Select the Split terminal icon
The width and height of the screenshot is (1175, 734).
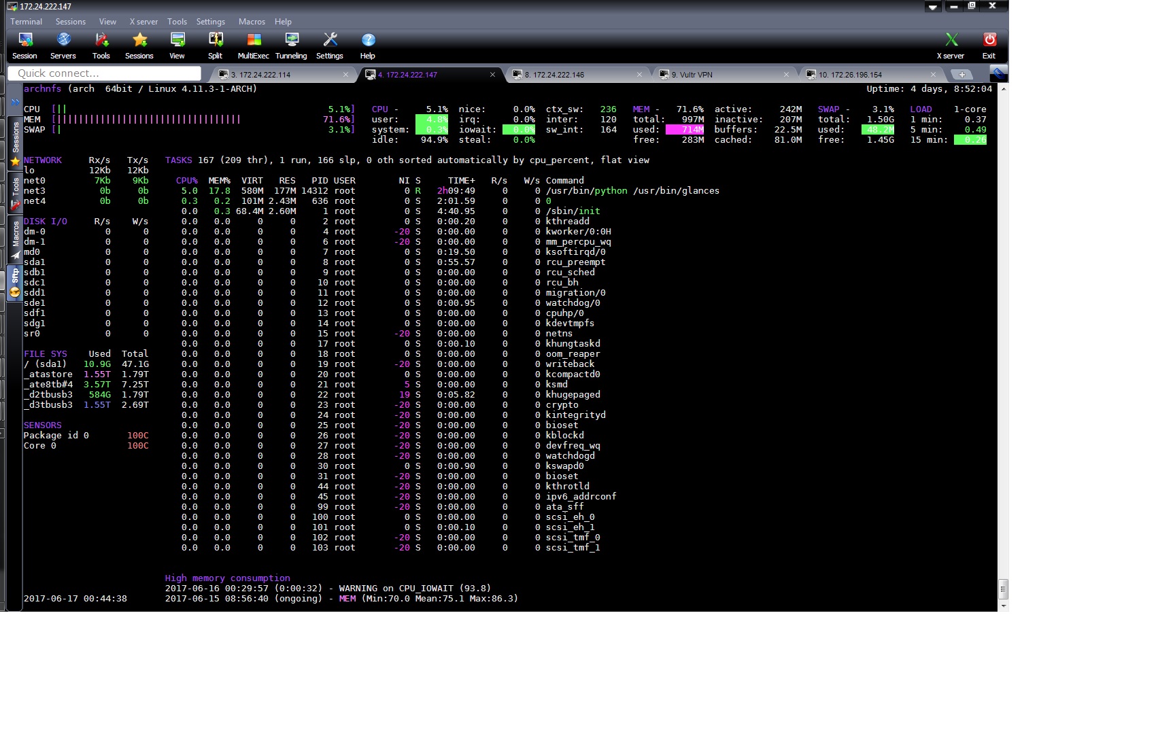[x=214, y=44]
